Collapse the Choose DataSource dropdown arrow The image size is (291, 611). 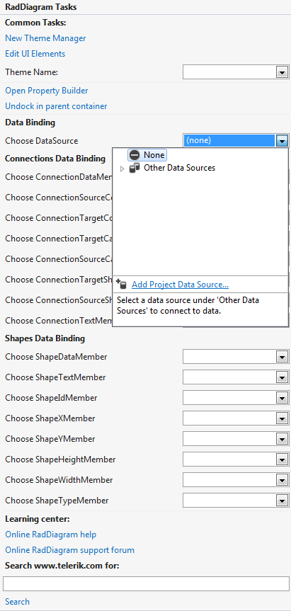(282, 141)
